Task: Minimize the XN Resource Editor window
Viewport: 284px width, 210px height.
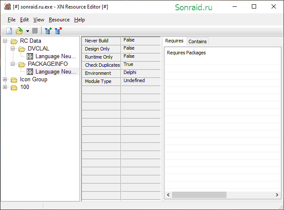Action: pyautogui.click(x=235, y=7)
